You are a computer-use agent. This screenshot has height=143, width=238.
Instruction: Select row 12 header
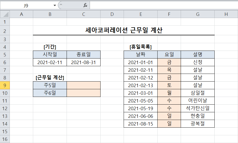pos(5,109)
